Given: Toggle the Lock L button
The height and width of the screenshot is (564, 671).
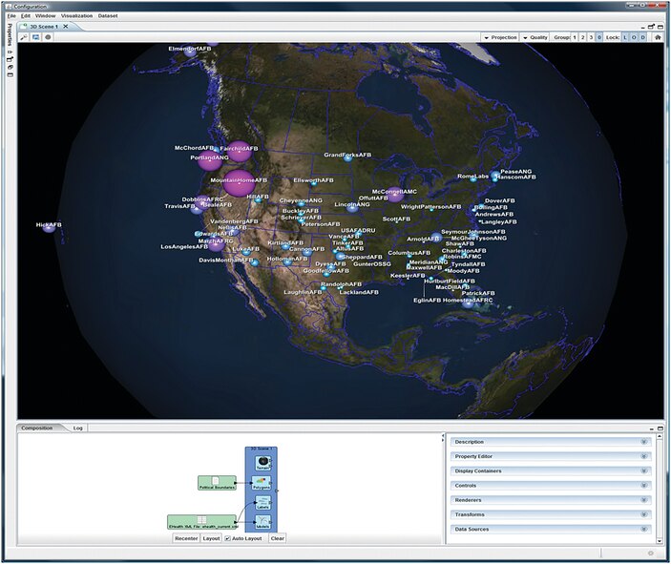Looking at the screenshot, I should [625, 37].
